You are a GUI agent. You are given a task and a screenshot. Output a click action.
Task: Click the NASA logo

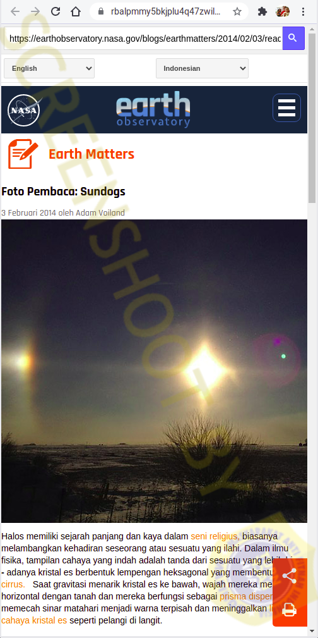(24, 110)
